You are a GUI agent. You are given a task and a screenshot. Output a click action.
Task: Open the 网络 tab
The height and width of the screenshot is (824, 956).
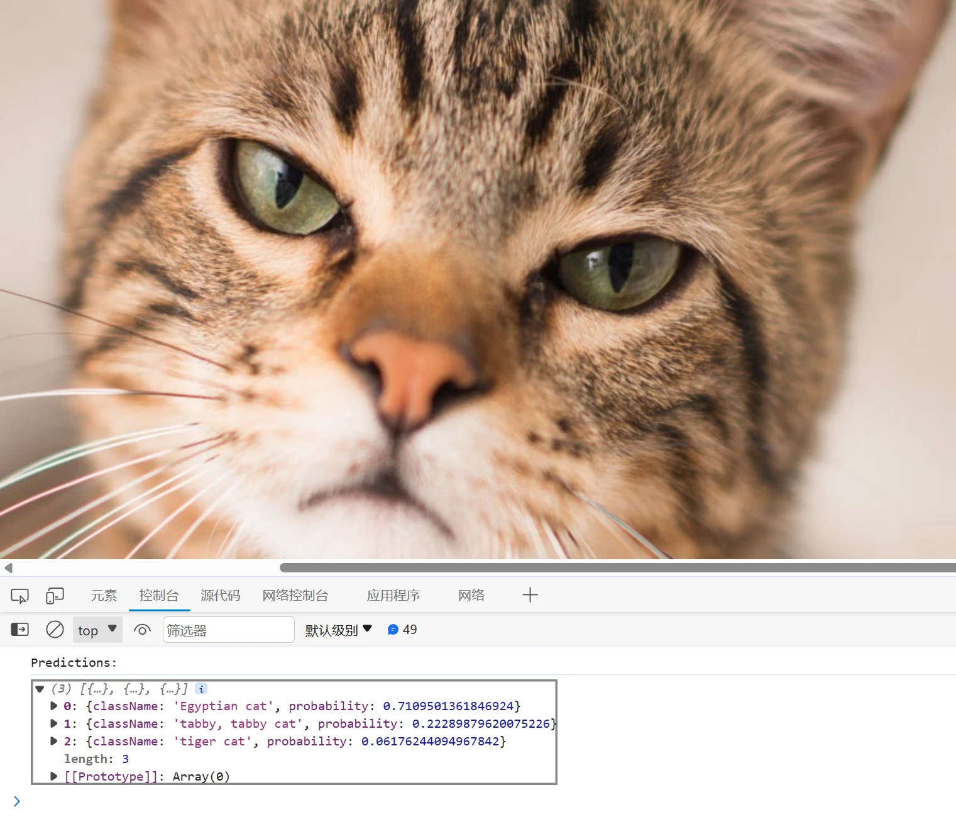pos(471,595)
